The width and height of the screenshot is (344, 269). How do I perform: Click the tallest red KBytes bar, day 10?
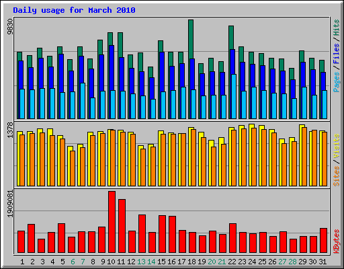point(112,222)
